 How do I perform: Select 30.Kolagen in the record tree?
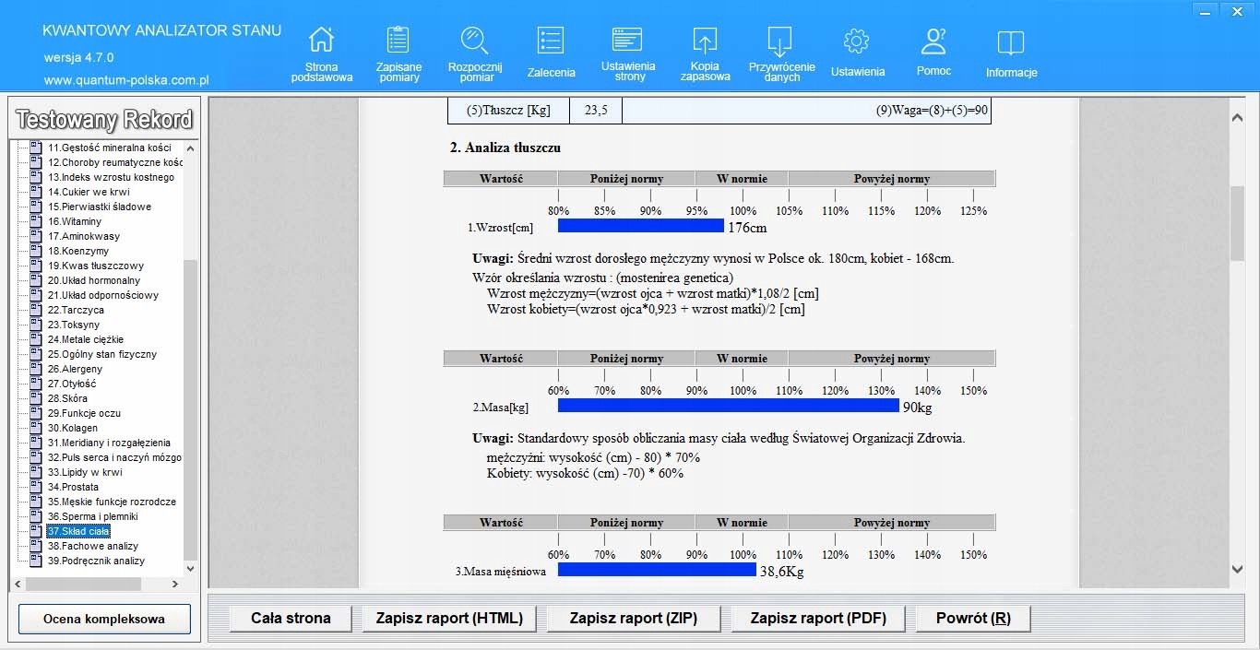coord(73,428)
